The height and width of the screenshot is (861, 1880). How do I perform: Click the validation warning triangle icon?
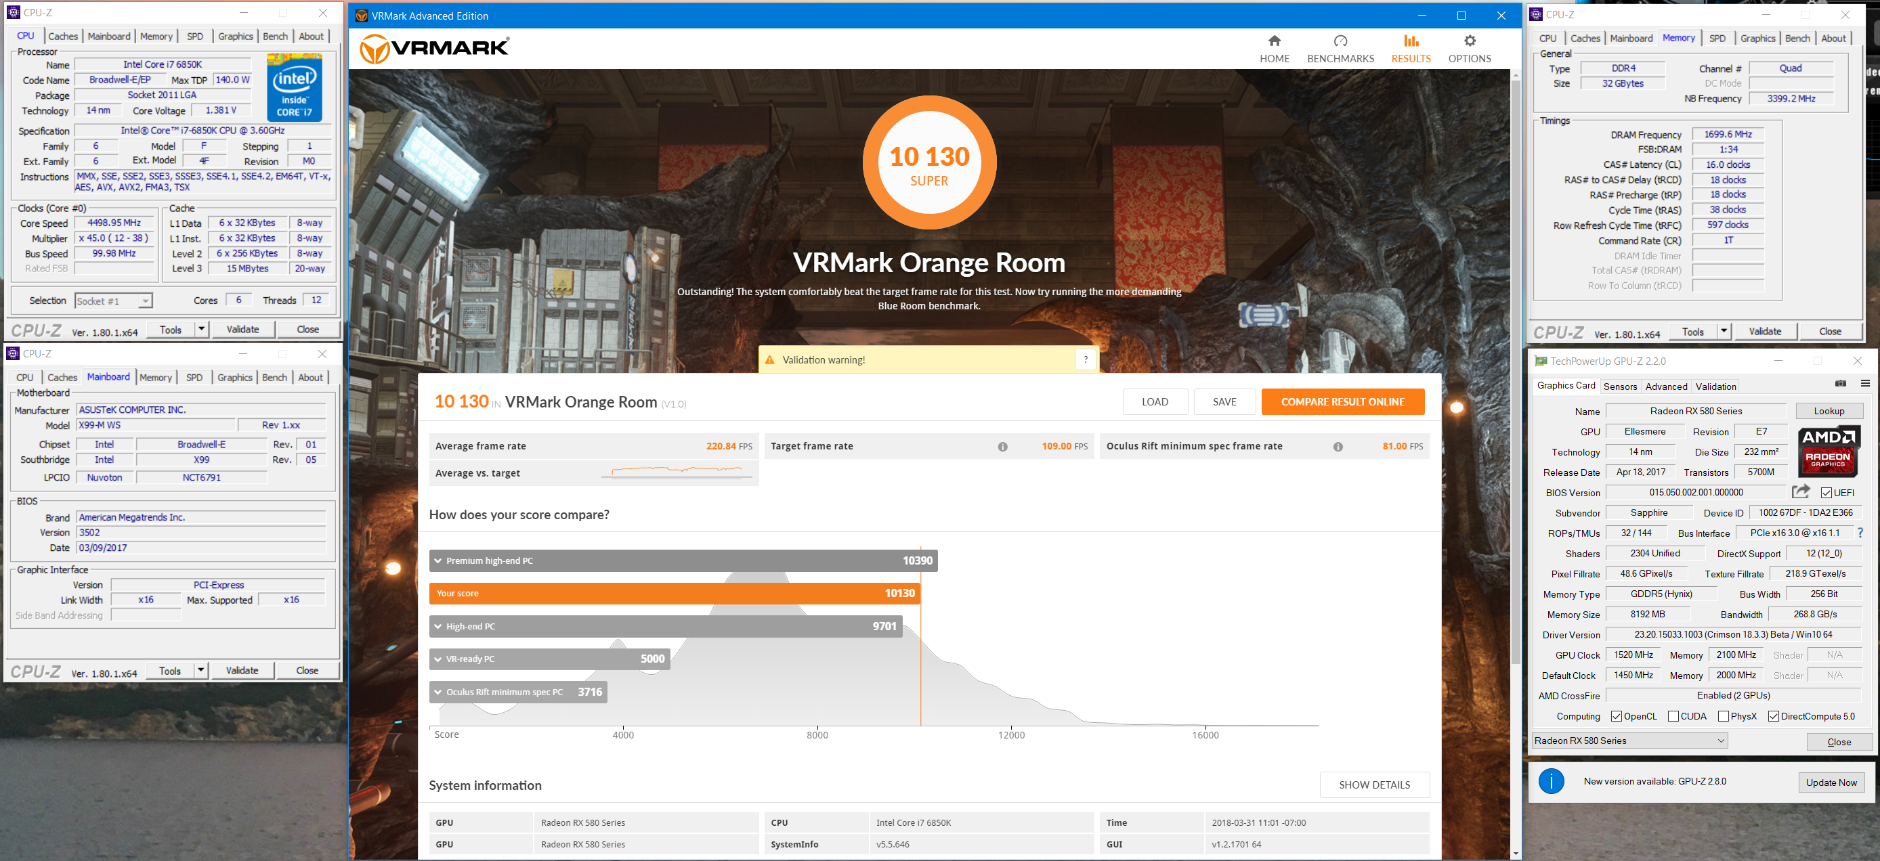pyautogui.click(x=769, y=359)
